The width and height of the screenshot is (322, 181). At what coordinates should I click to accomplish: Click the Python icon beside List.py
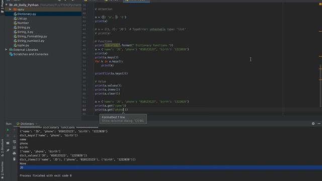15,19
